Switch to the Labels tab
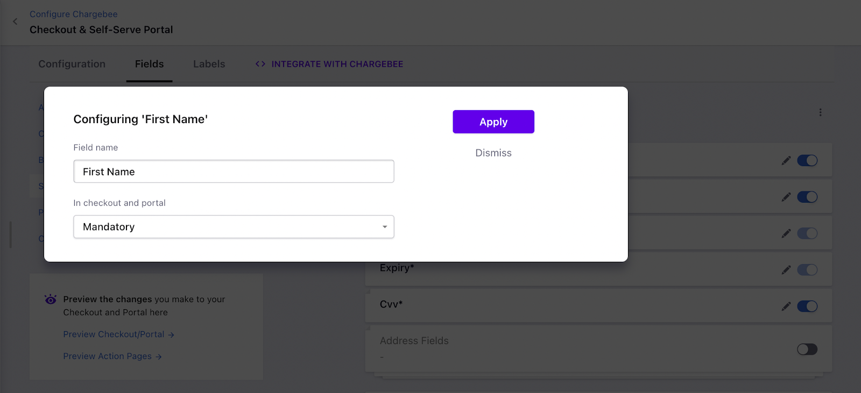This screenshot has width=861, height=393. coord(209,64)
